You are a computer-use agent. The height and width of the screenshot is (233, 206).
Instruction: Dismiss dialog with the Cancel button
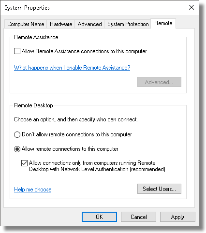(138, 217)
